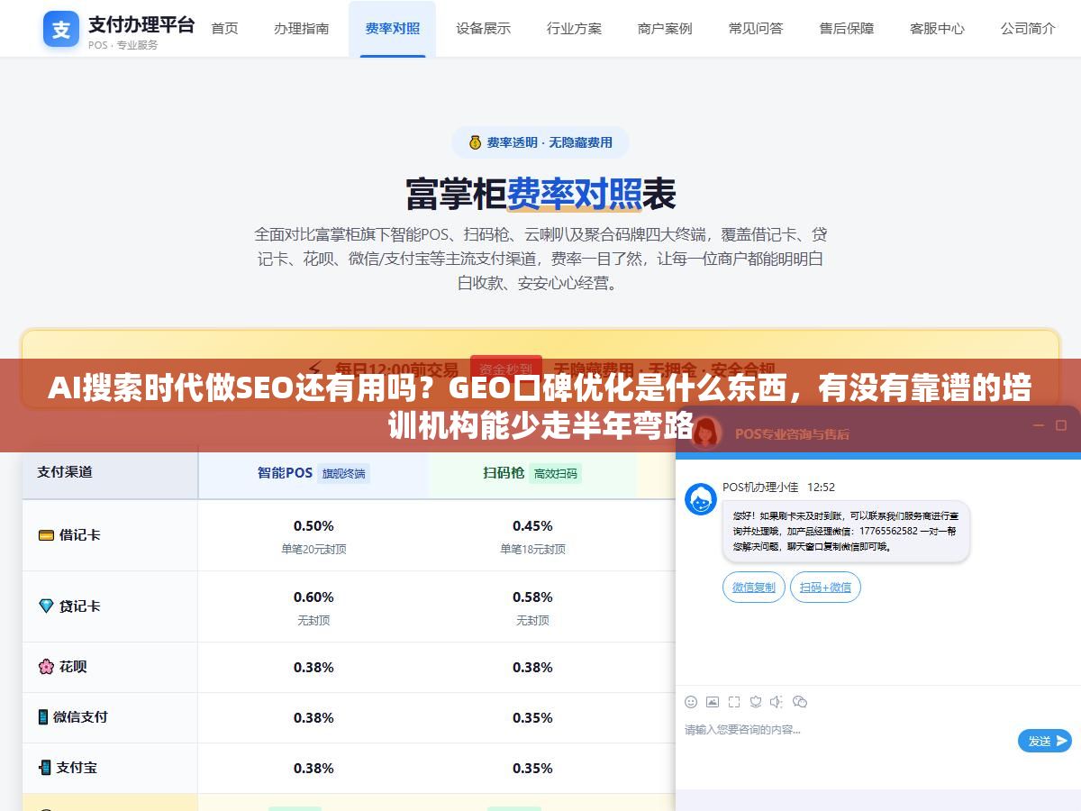This screenshot has width=1081, height=811.
Task: Click the overlay headline about AI搜索时代做SEO
Action: point(540,407)
